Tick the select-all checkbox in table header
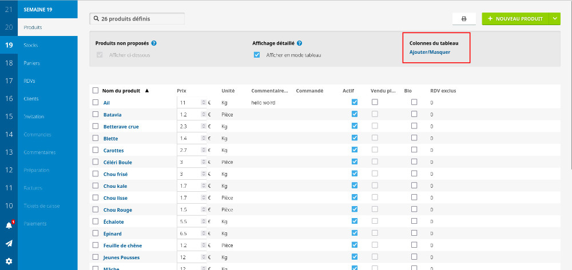Viewport: 572px width, 270px height. coord(96,91)
